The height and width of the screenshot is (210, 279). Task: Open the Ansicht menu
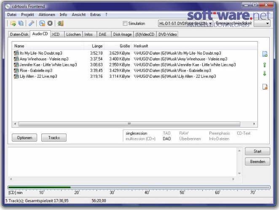[79, 15]
